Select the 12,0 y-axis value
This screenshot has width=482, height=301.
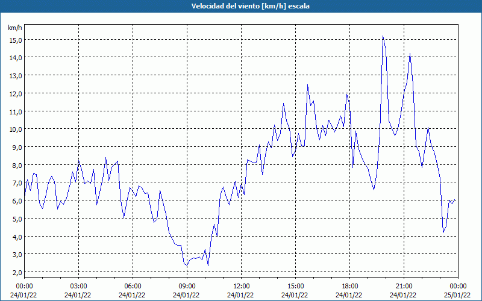tap(16, 94)
